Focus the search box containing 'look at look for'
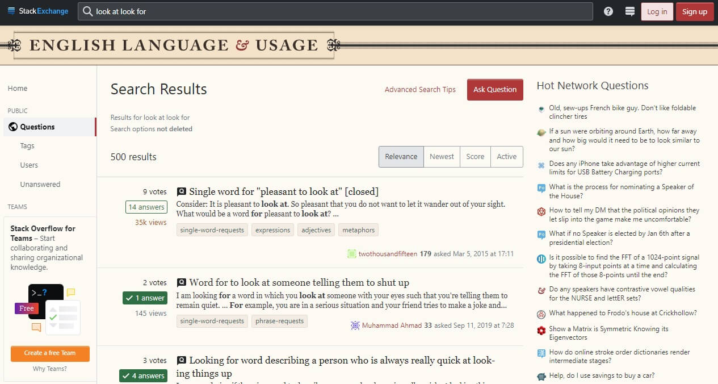This screenshot has width=718, height=384. 335,11
